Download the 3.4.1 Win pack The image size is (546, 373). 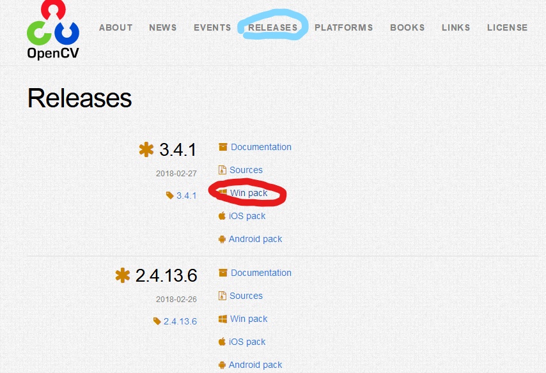coord(249,193)
